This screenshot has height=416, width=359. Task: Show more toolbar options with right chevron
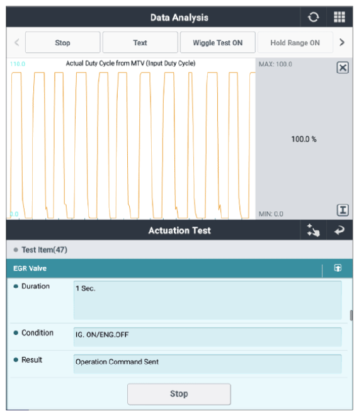(342, 42)
